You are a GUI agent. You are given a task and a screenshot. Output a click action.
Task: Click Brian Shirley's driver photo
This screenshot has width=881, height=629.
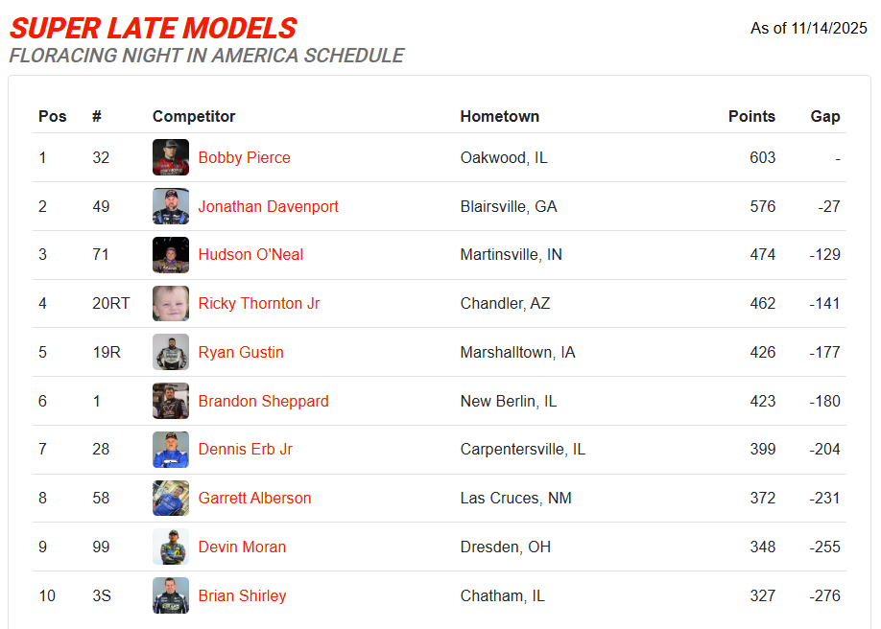coord(171,595)
